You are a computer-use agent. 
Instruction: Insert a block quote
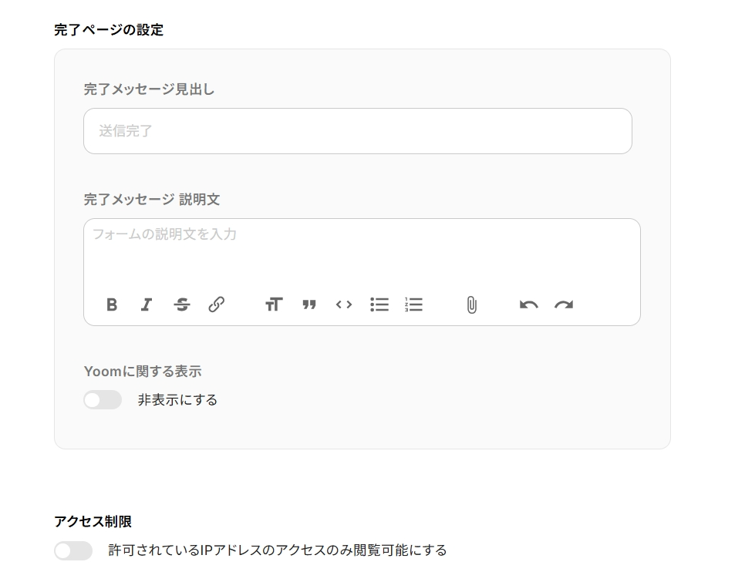(x=309, y=304)
